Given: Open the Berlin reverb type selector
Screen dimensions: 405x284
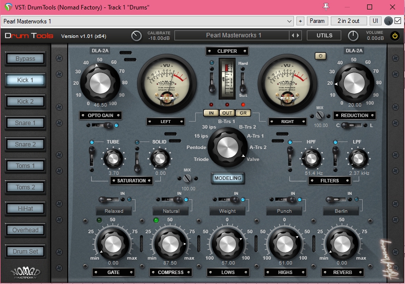Looking at the screenshot, I should (x=341, y=211).
